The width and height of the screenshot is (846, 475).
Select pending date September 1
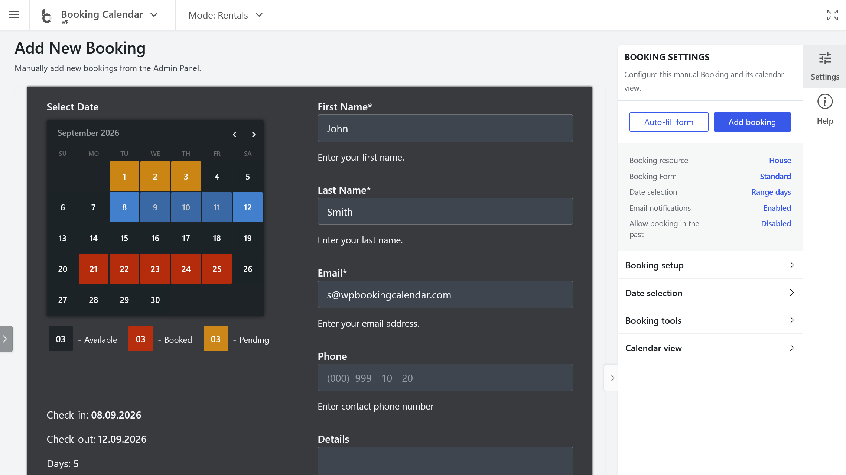(124, 176)
